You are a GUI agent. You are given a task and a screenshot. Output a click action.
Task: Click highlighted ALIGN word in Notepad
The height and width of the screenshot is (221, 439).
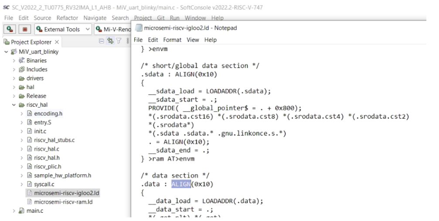tap(181, 184)
